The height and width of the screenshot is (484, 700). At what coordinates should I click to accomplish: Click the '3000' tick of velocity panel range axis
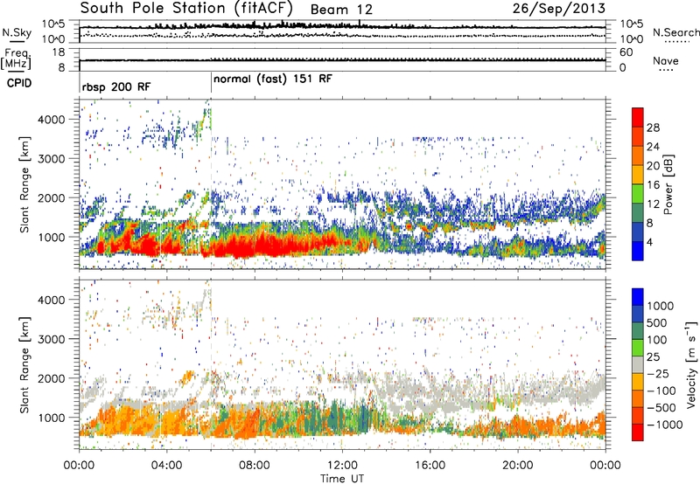52,339
